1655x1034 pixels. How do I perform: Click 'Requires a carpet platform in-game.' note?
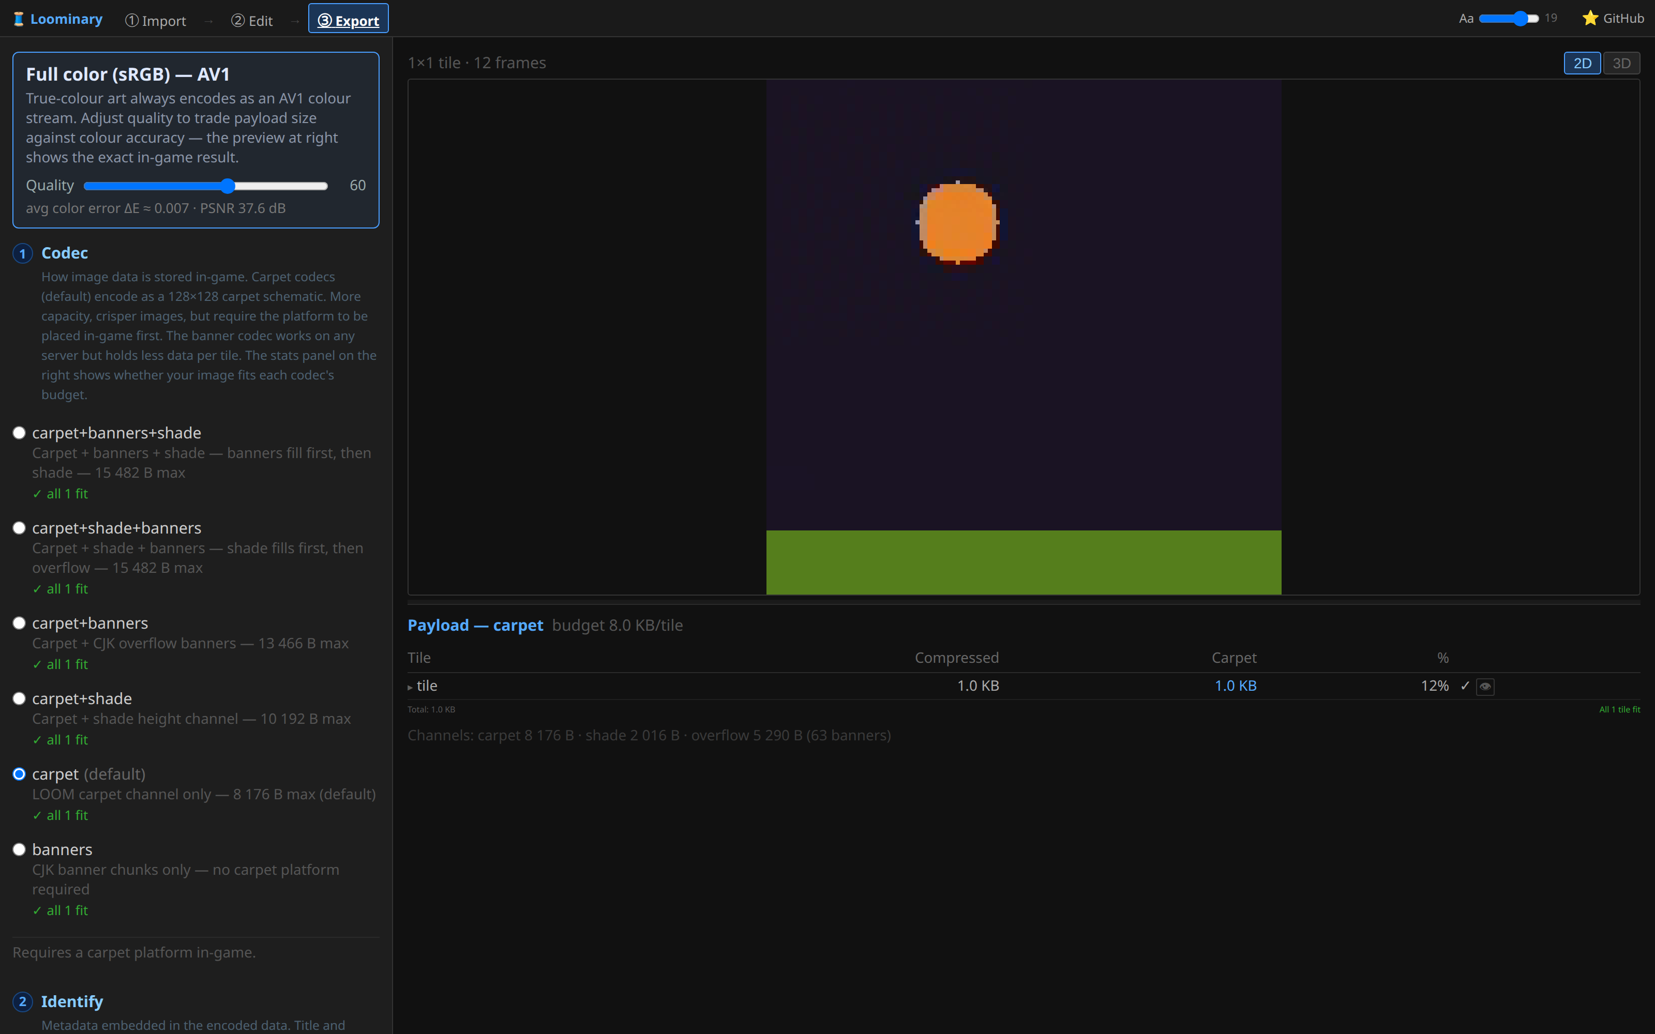[134, 953]
